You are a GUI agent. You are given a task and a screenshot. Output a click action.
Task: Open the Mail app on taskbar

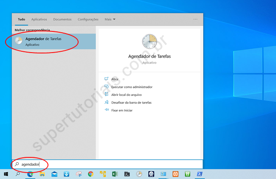coord(54,174)
